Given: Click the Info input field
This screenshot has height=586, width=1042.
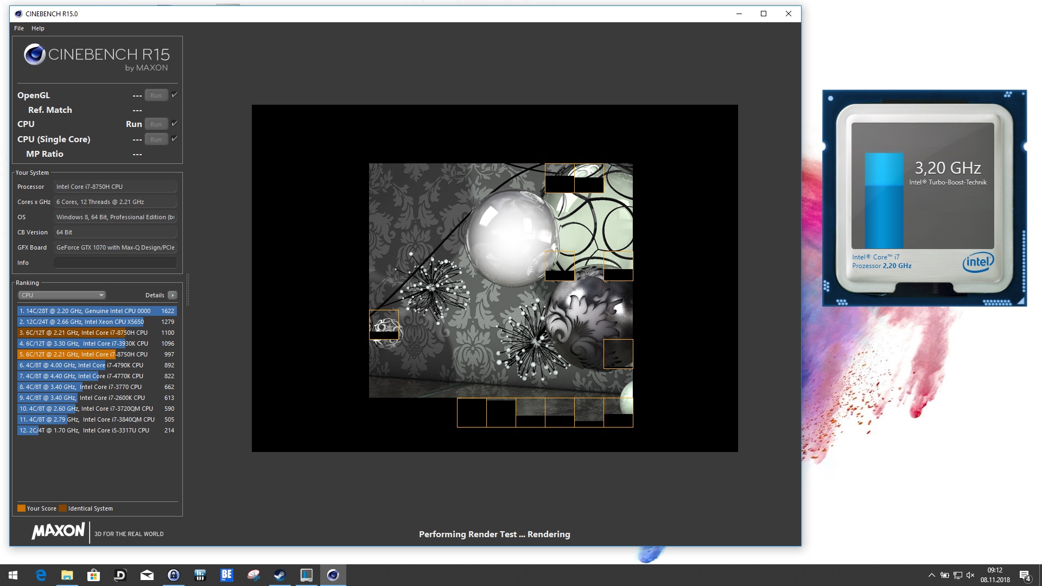Looking at the screenshot, I should (115, 263).
